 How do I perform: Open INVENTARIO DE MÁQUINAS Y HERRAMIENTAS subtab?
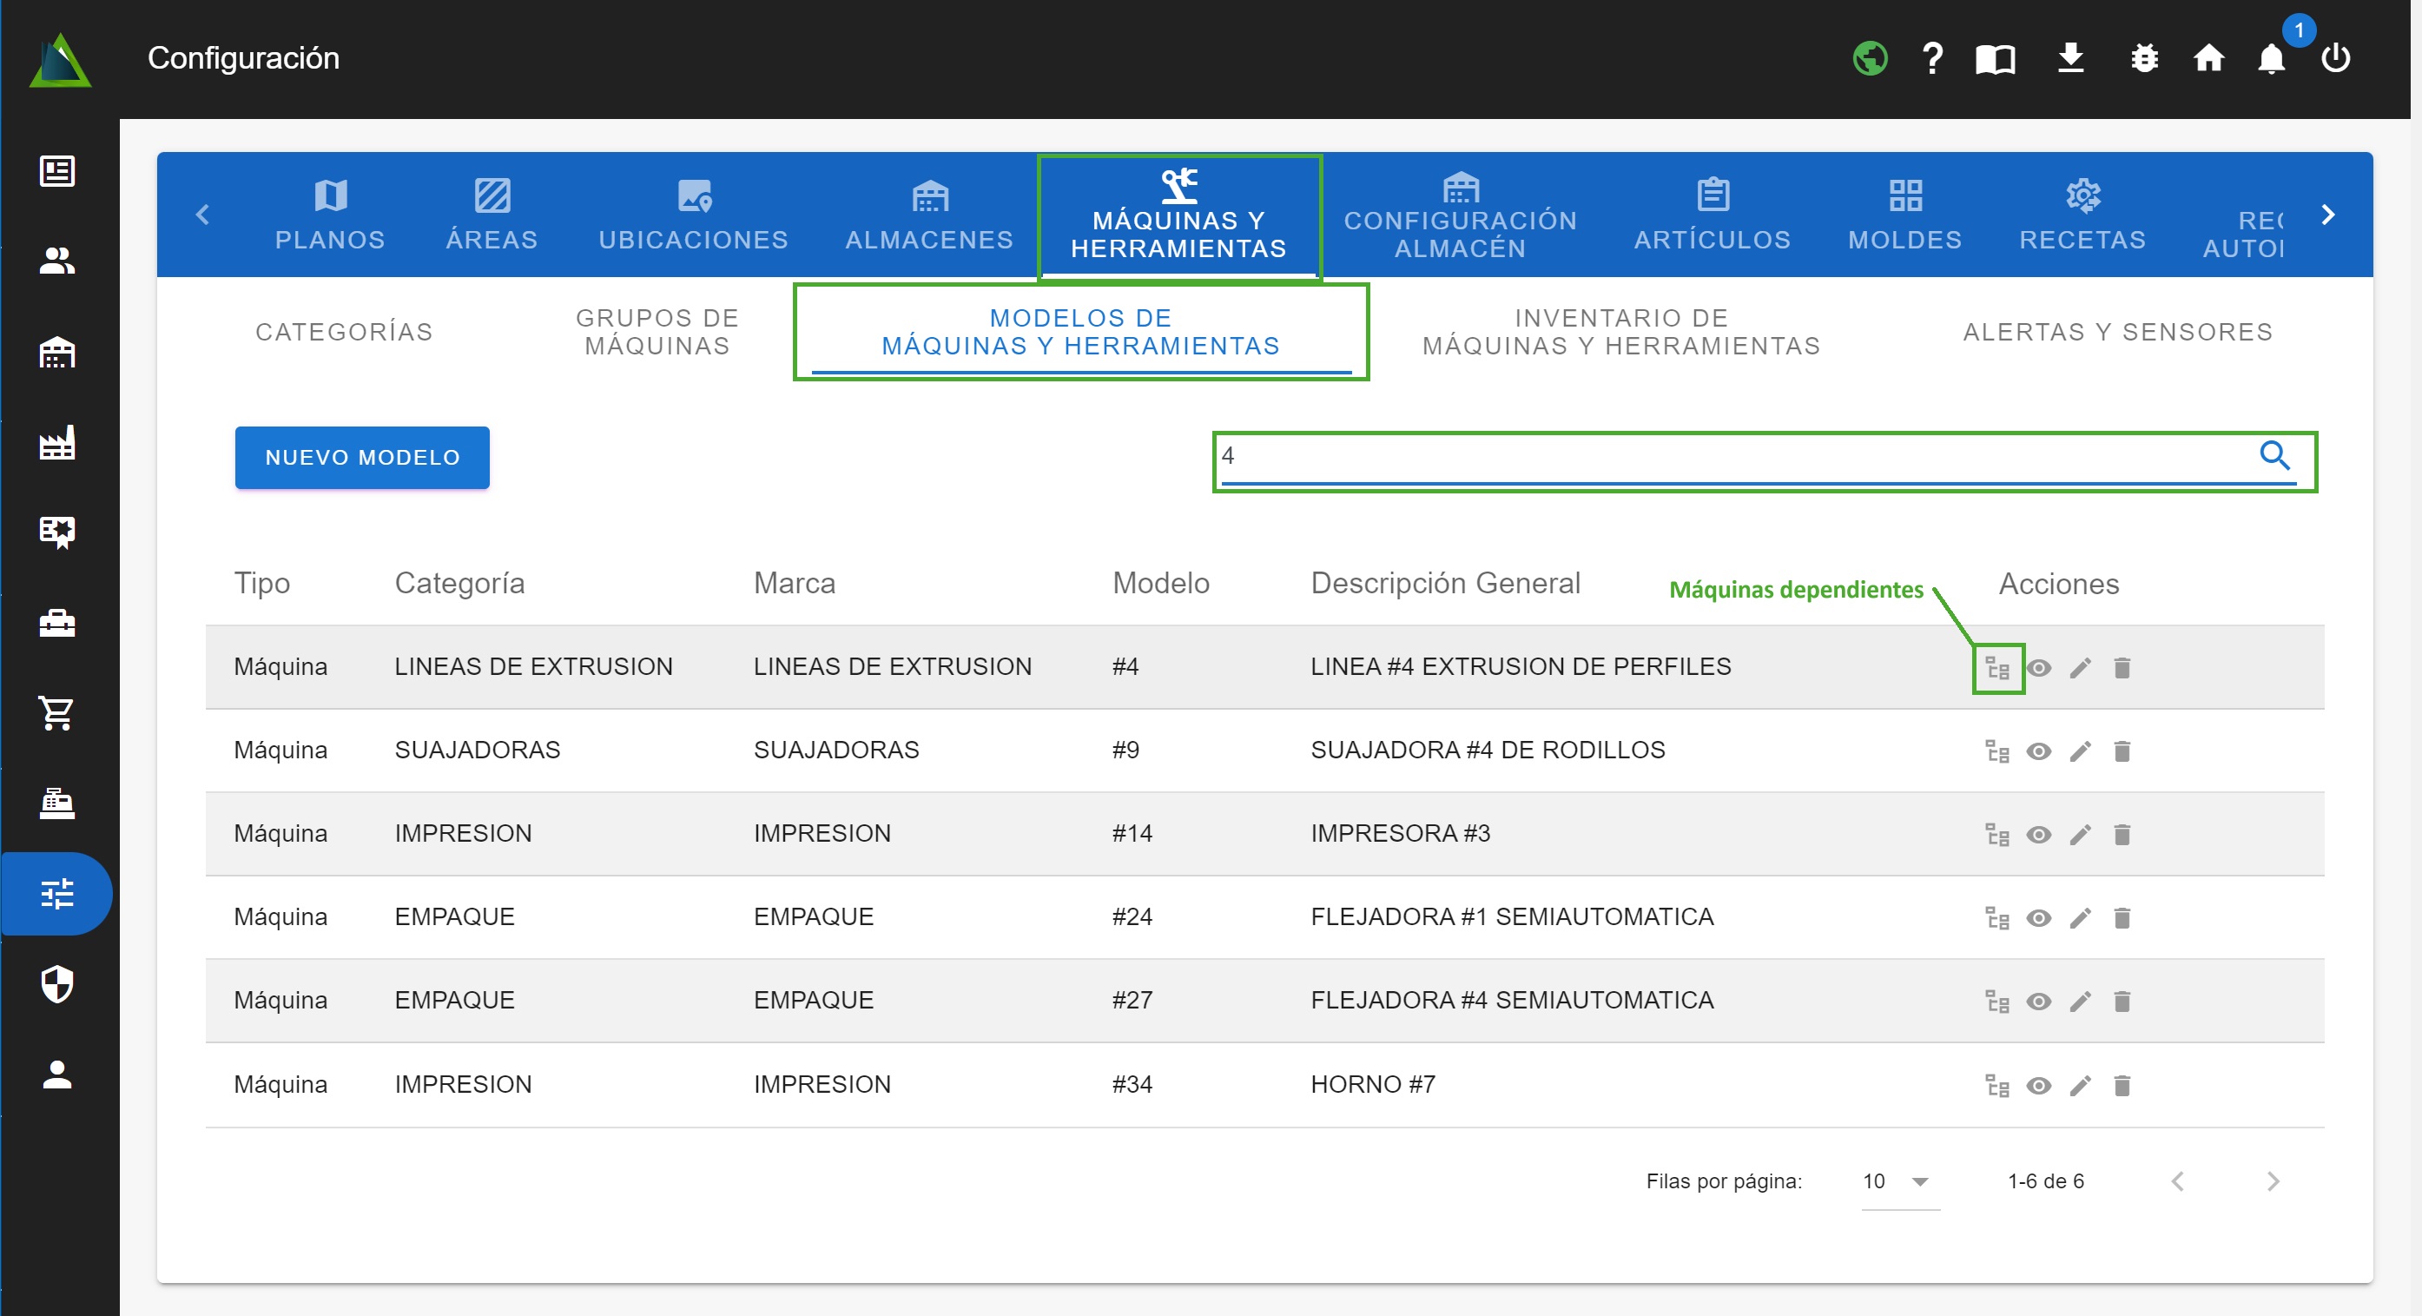tap(1621, 332)
